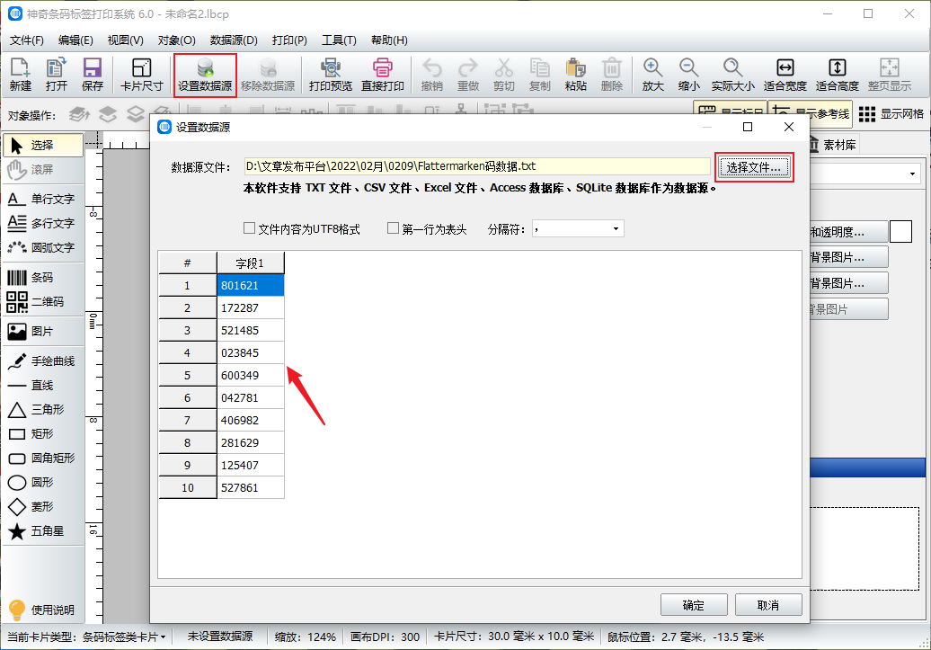Select data cell 801621
The image size is (931, 650).
[x=251, y=285]
